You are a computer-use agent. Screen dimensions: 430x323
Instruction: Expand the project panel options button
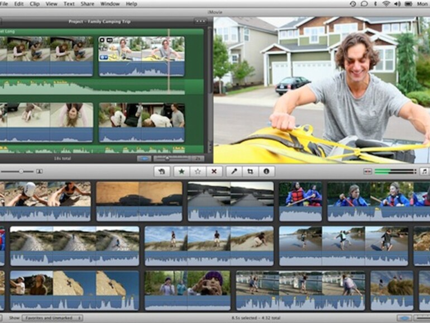[x=200, y=21]
